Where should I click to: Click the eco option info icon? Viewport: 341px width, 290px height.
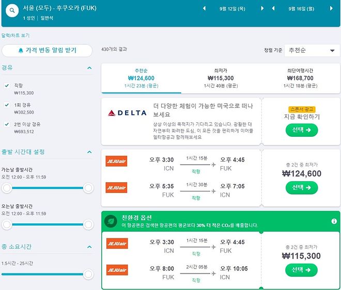pos(334,221)
